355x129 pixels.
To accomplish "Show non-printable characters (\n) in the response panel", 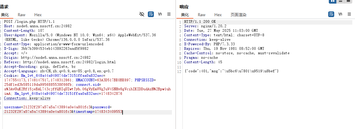I will coord(340,14).
